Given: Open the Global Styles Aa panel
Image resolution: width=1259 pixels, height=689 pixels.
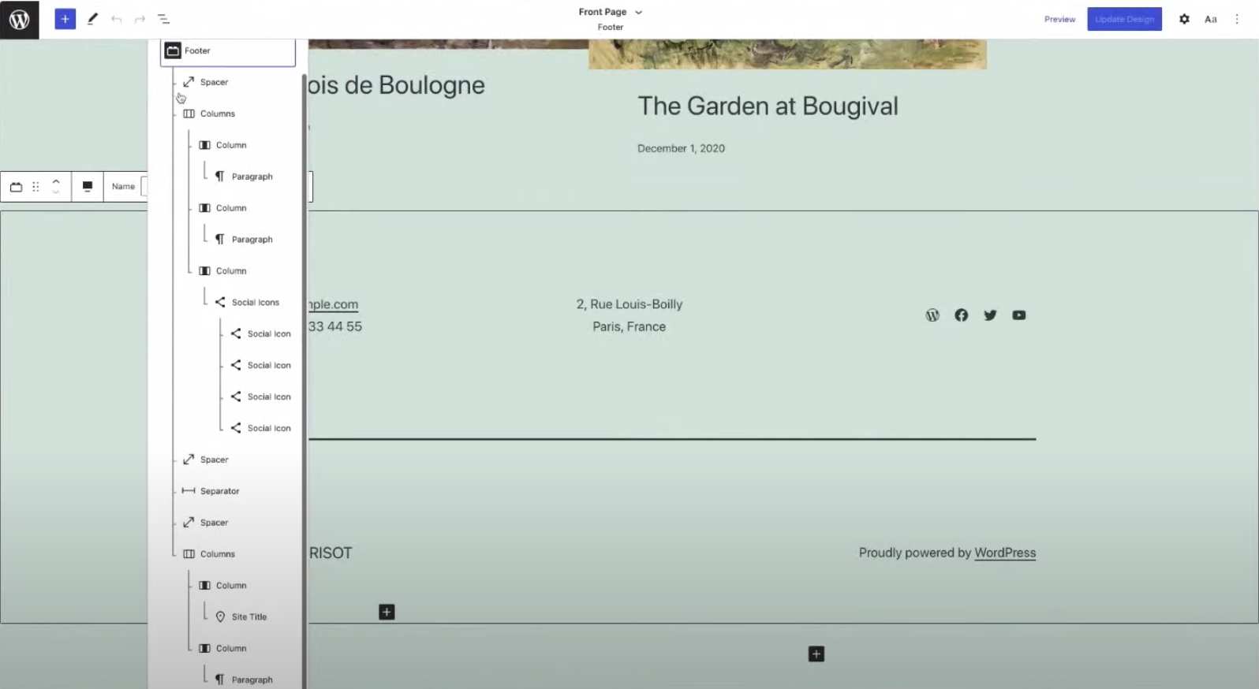Looking at the screenshot, I should pyautogui.click(x=1210, y=19).
